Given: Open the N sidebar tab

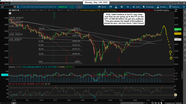Looking at the screenshot, I should tap(185, 60).
